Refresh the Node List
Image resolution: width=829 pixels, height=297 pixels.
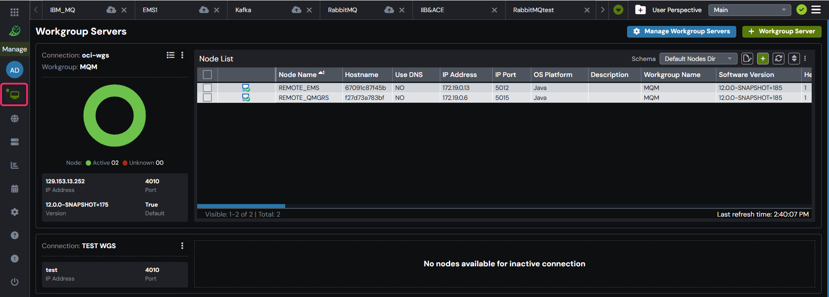point(779,58)
